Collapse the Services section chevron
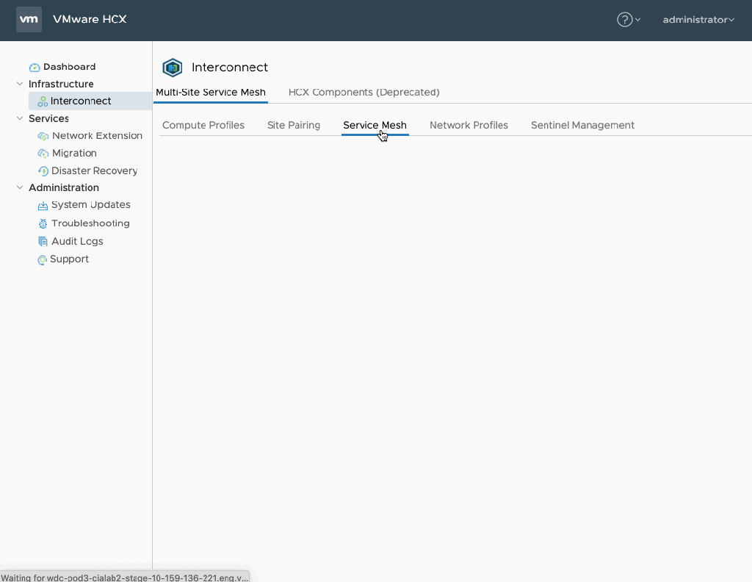The width and height of the screenshot is (752, 582). tap(20, 118)
